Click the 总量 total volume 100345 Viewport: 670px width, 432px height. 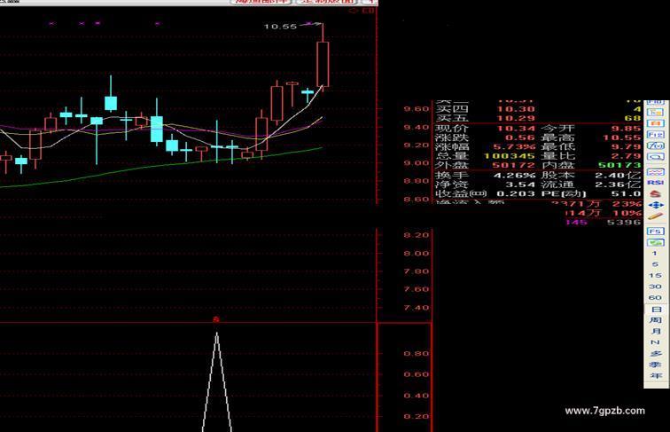[509, 156]
